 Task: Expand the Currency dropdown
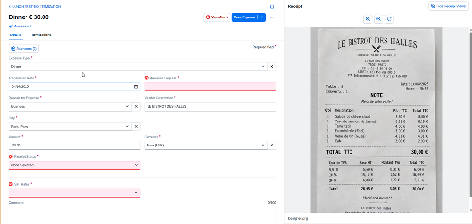click(263, 145)
